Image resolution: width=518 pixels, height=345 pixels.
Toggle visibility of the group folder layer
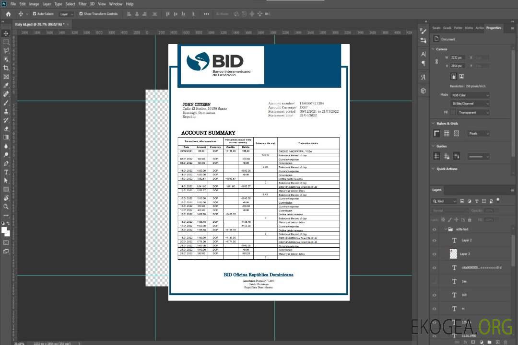point(435,229)
